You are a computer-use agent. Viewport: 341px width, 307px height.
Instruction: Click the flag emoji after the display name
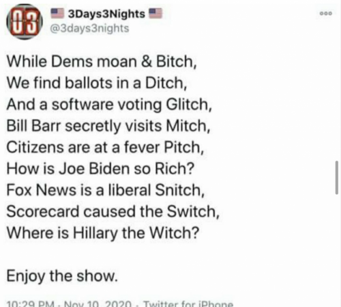coord(155,13)
